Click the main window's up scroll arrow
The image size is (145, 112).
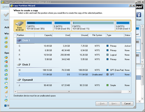coord(142,26)
